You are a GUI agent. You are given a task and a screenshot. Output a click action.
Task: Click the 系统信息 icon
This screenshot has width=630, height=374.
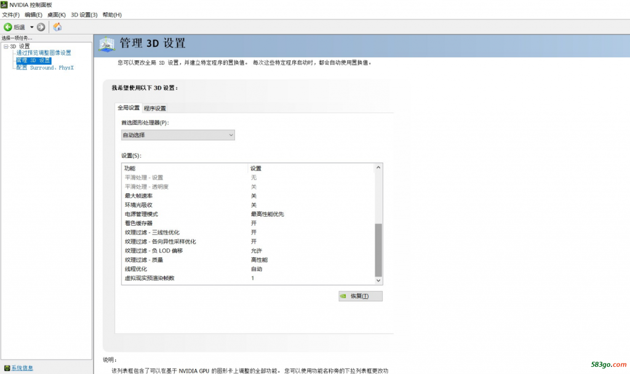(7, 368)
